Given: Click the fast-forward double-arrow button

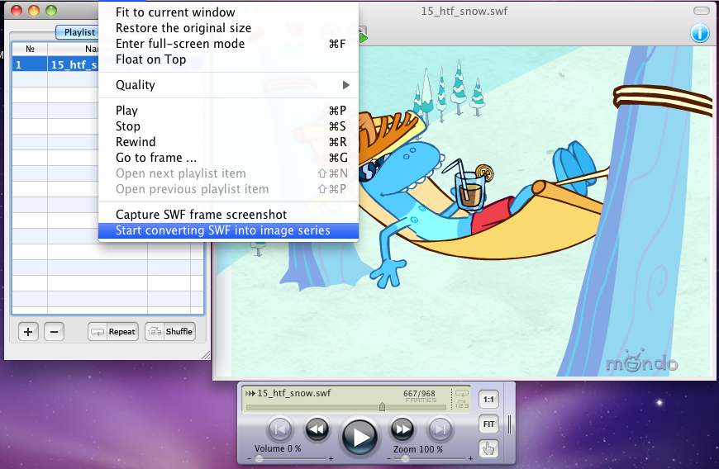Looking at the screenshot, I should click(x=402, y=429).
